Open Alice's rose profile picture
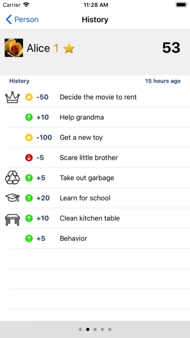The width and height of the screenshot is (190, 338). 14,48
